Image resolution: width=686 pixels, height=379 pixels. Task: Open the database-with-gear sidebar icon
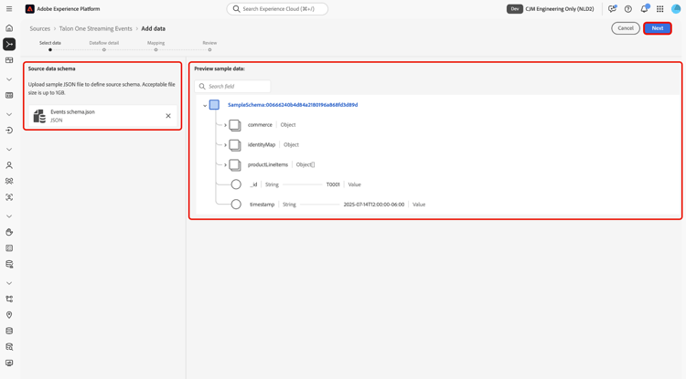pos(9,264)
